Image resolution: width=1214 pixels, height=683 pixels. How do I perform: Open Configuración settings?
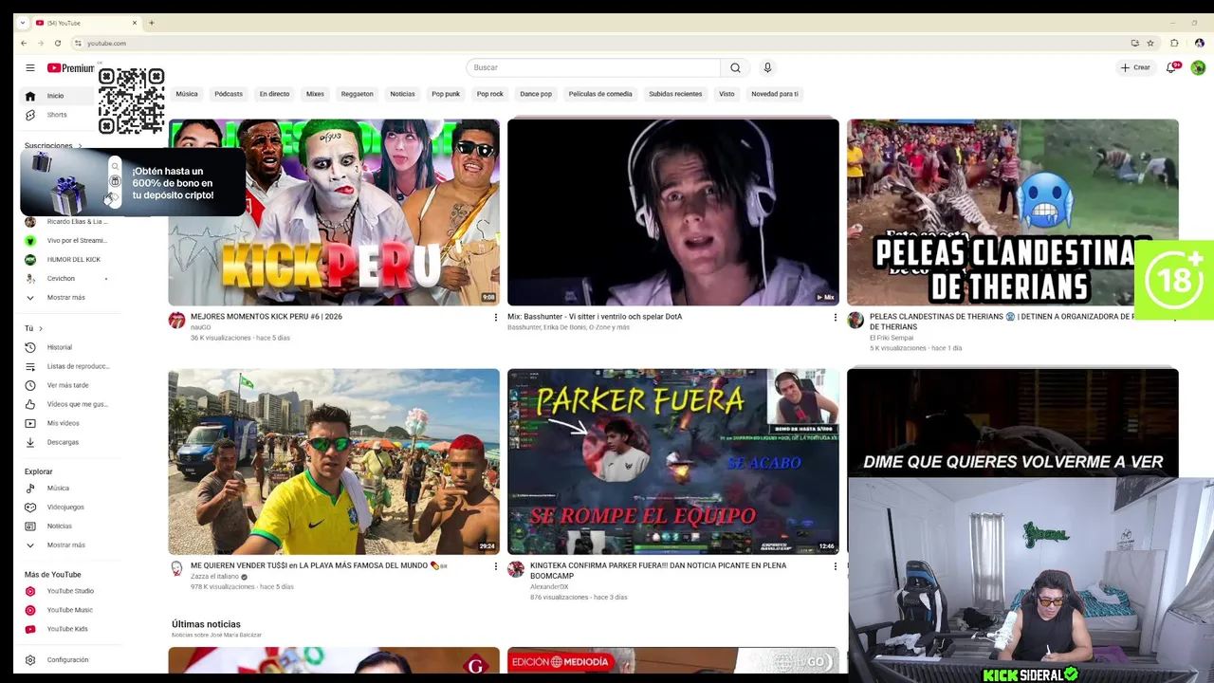66,660
